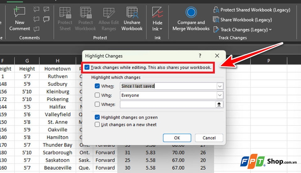The width and height of the screenshot is (301, 173).
Task: Click the Oakville cell
Action: click(58, 130)
